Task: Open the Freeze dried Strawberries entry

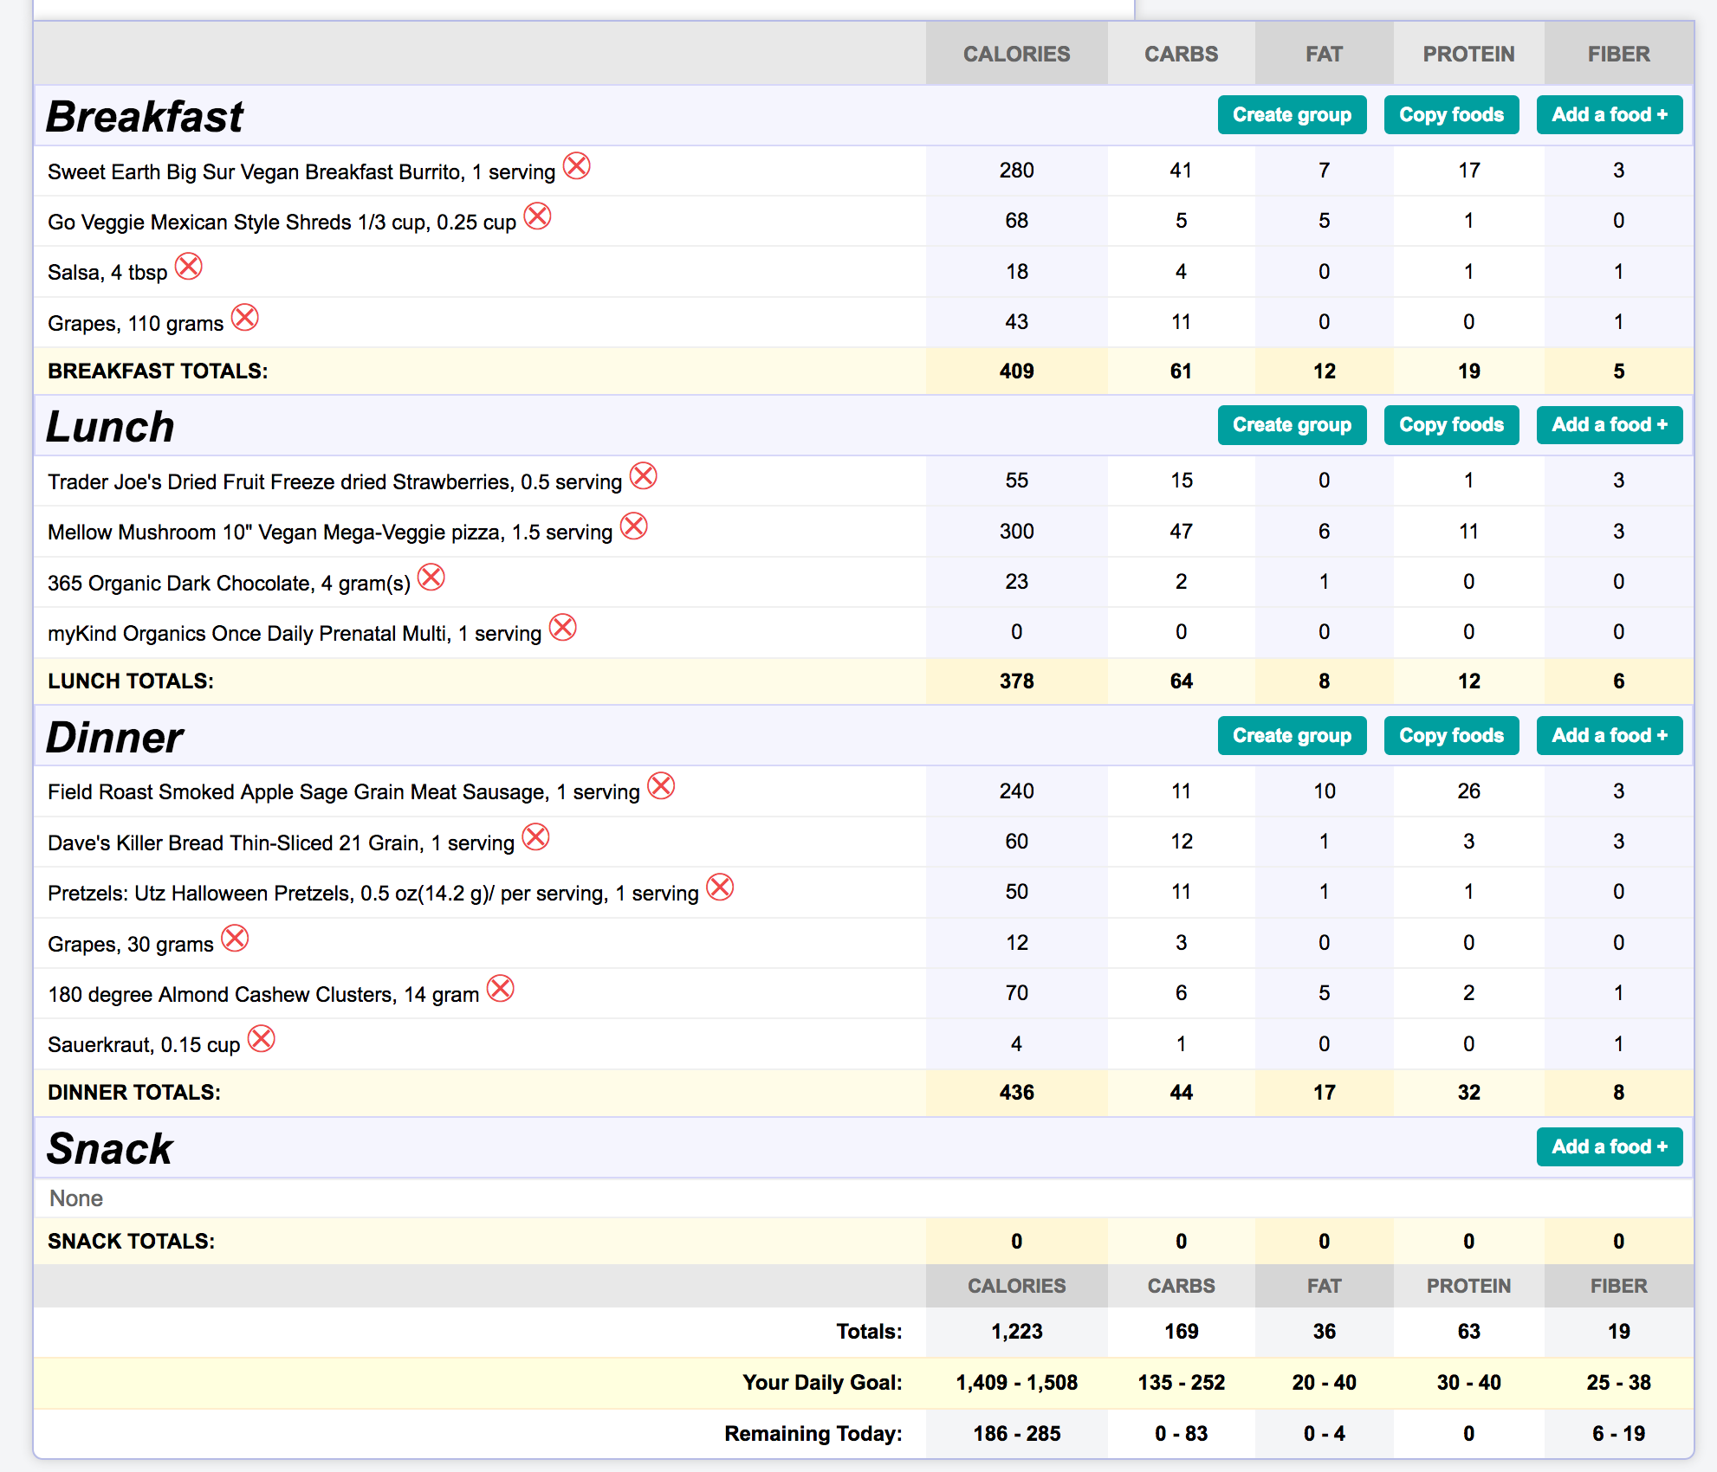Action: (334, 482)
